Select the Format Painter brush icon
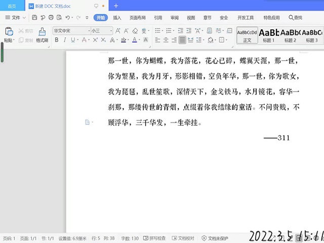Screen dimensions: 324x243 click(42, 31)
